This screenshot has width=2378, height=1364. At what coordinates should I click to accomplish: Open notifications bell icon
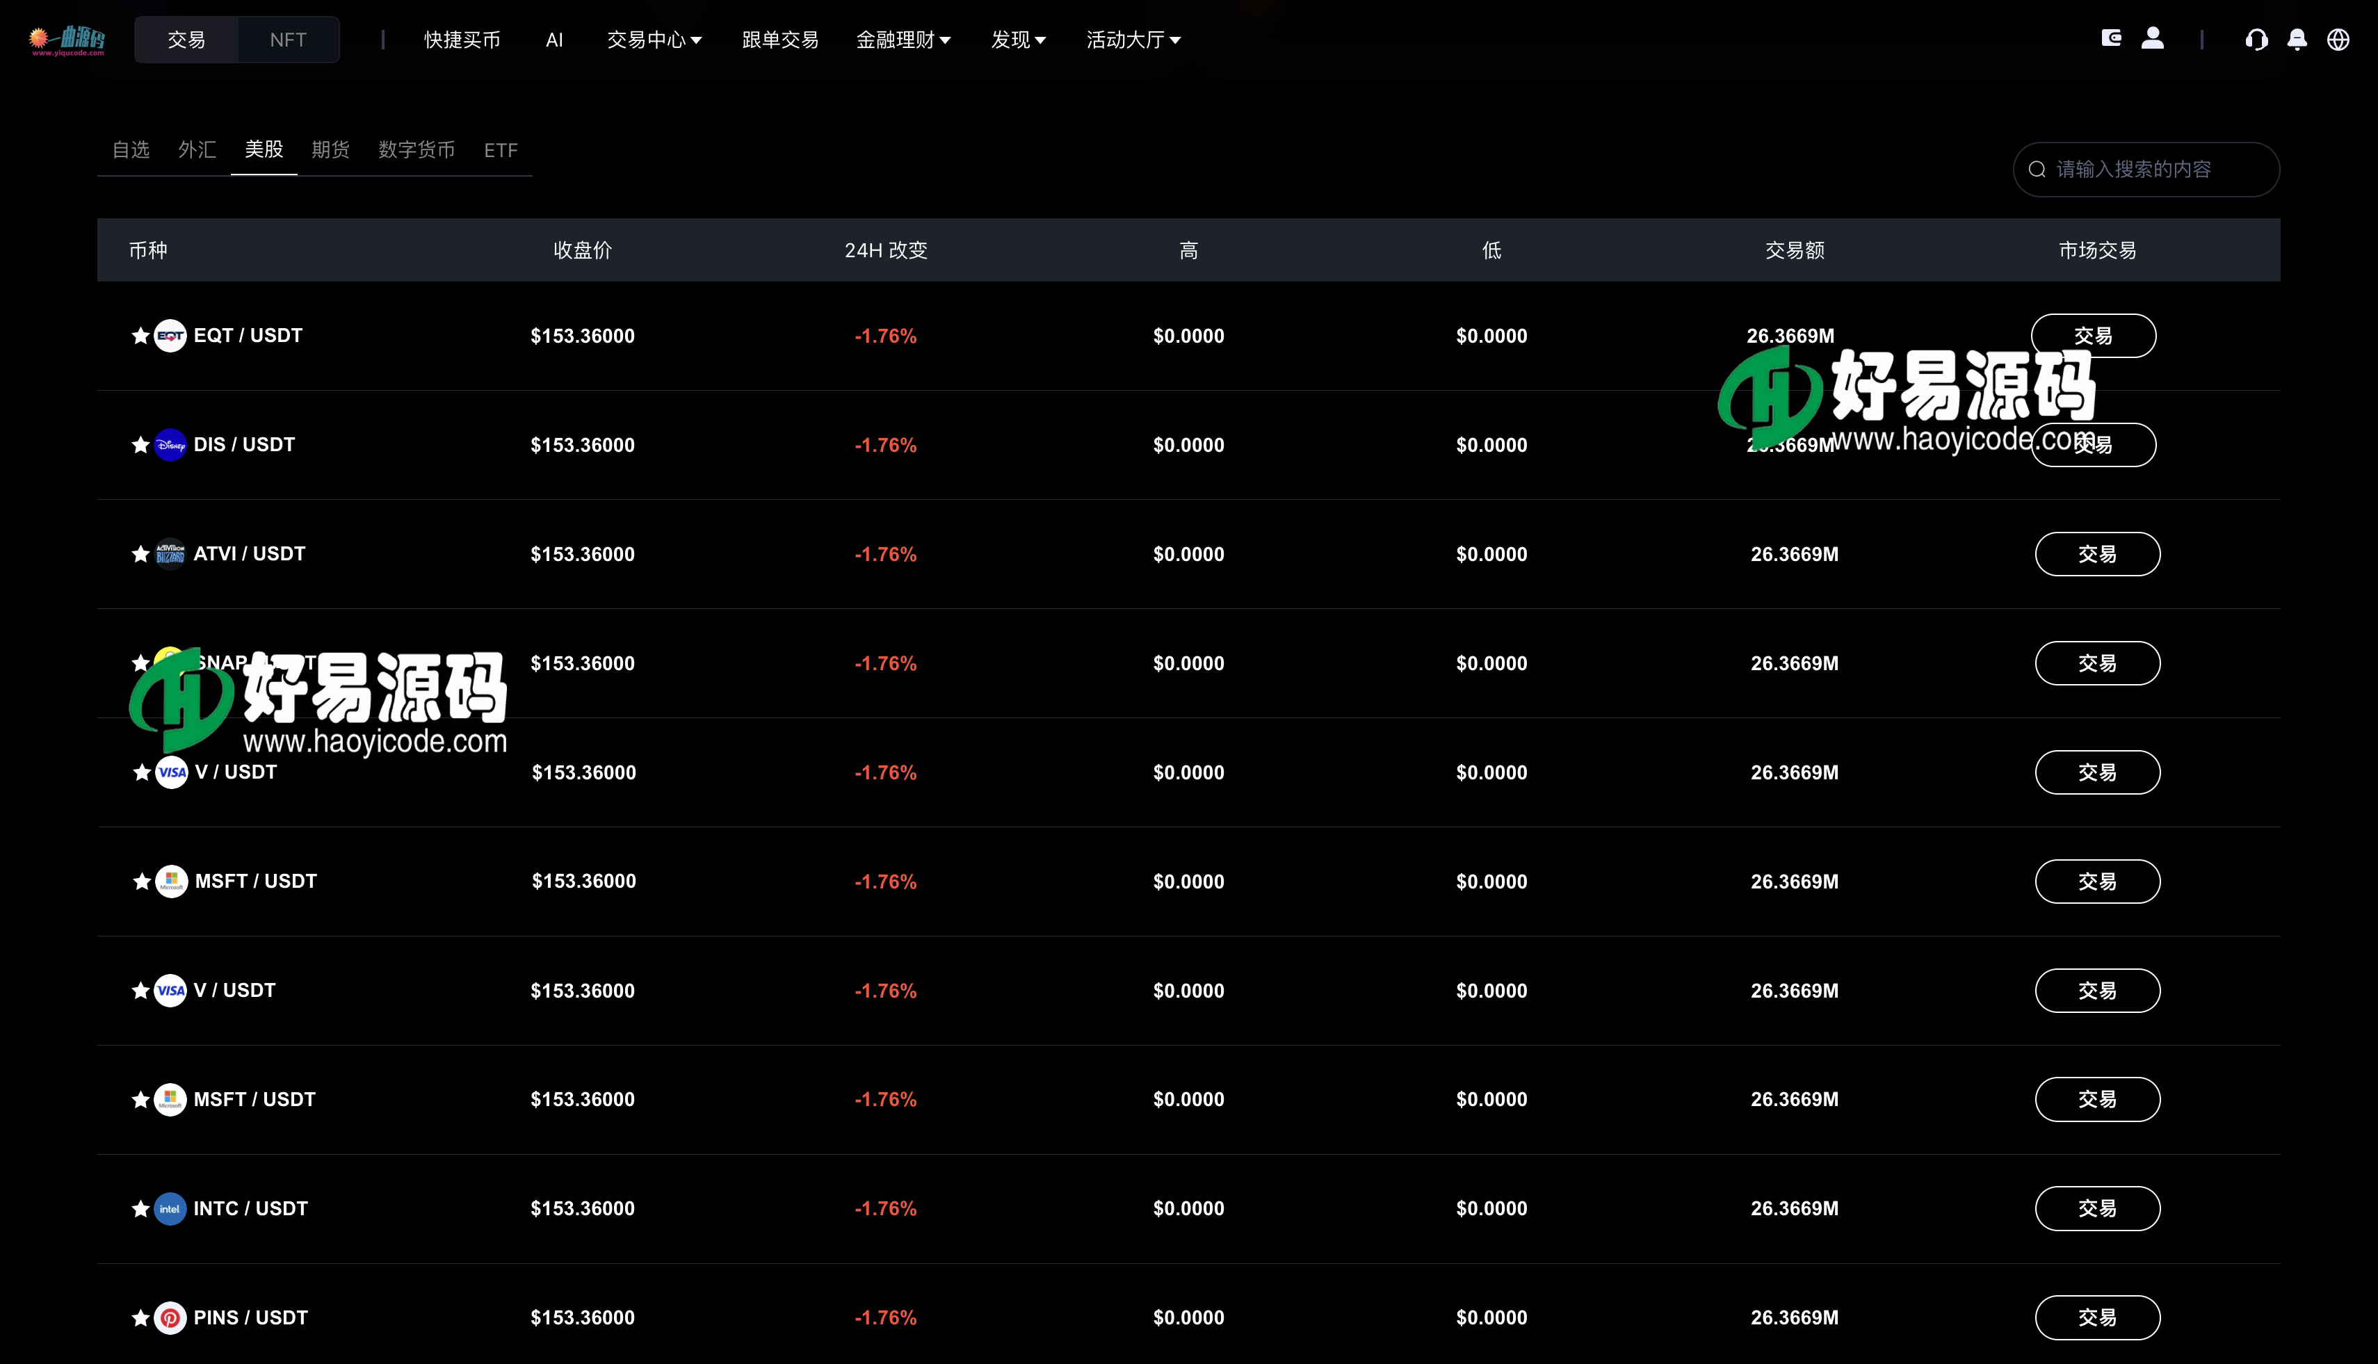(x=2297, y=40)
